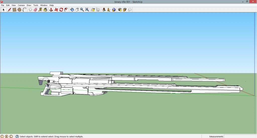
Task: Expand the Draw menu
Action: coord(29,5)
